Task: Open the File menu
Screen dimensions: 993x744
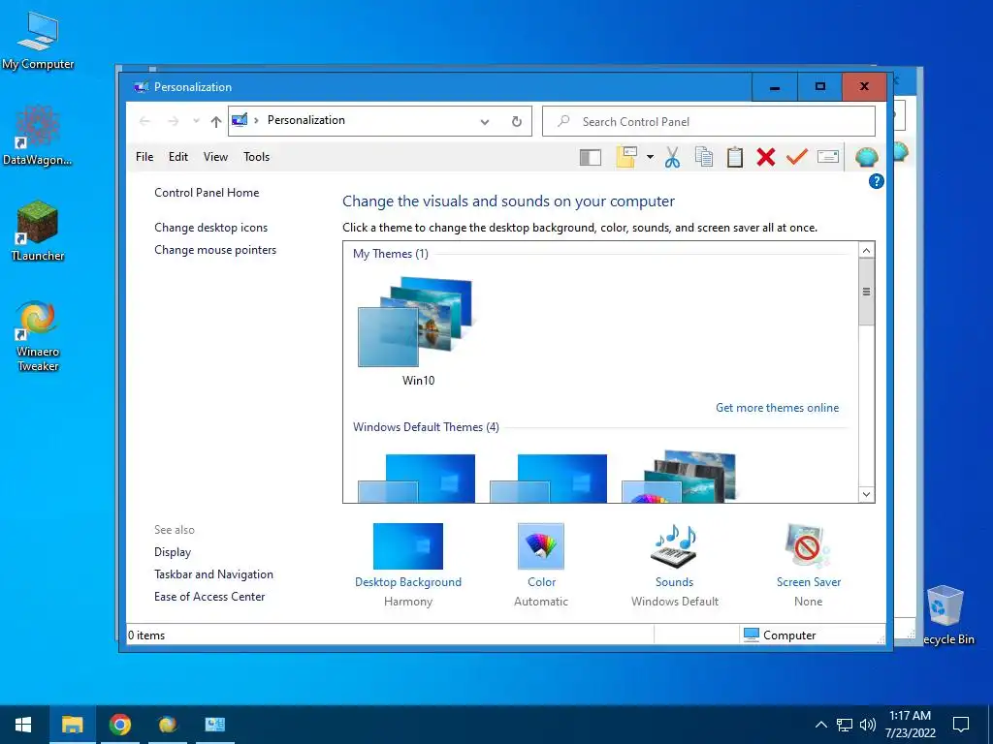Action: 144,157
